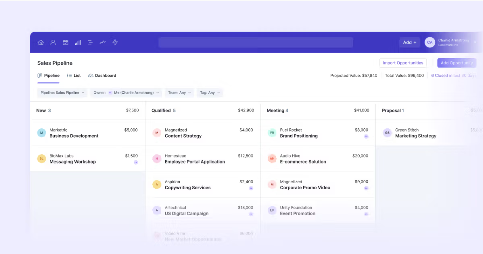Open the 6 Closed in last 30 days link
Screen dimensions: 483x254
pos(454,75)
